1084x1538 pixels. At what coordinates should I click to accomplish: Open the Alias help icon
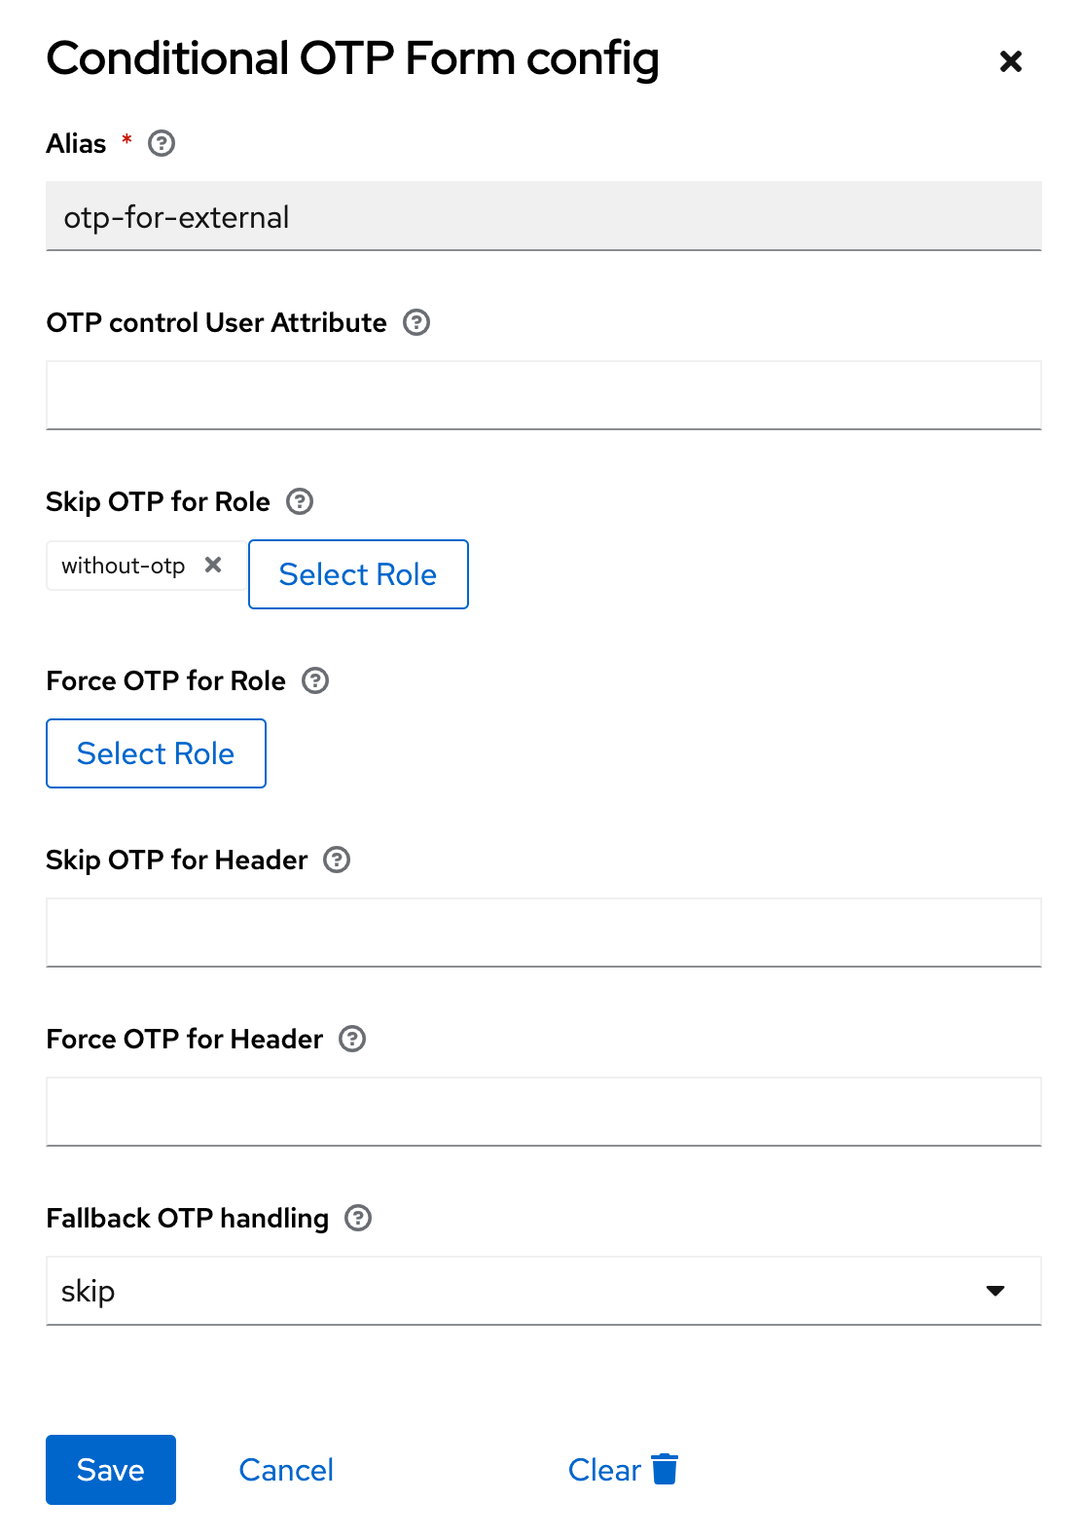(x=162, y=143)
